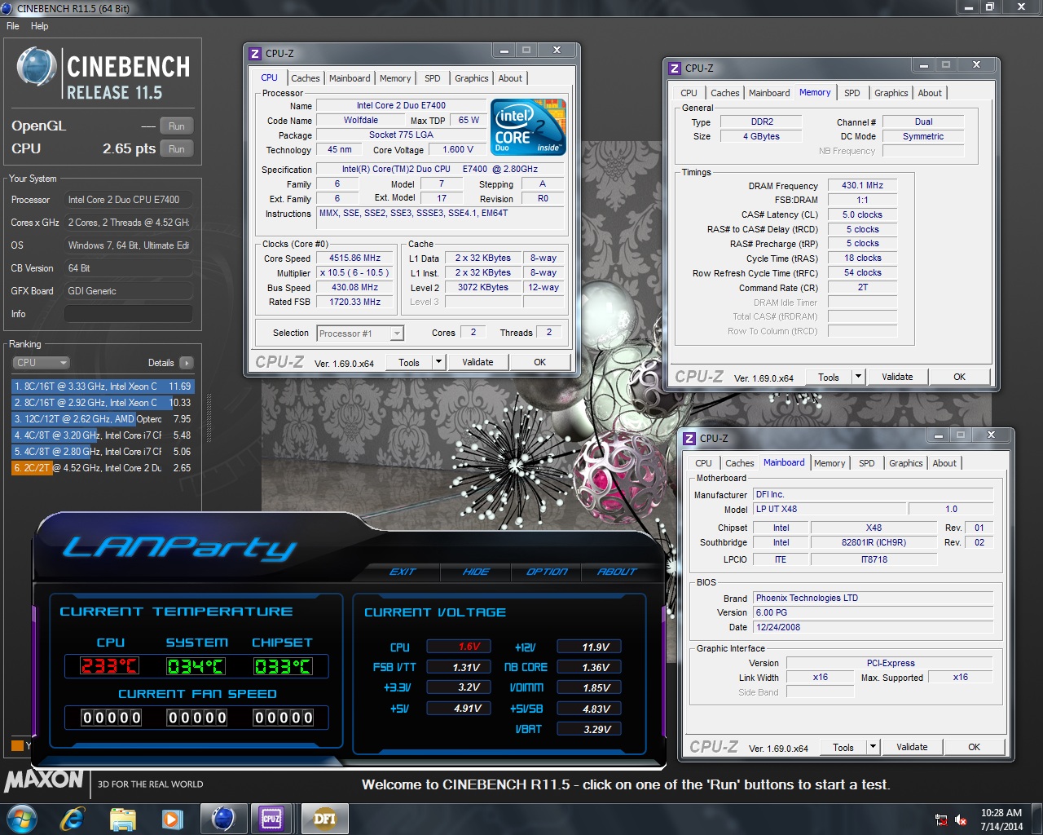Switch to SPD tab in CPU window
Viewport: 1043px width, 835px height.
click(433, 78)
